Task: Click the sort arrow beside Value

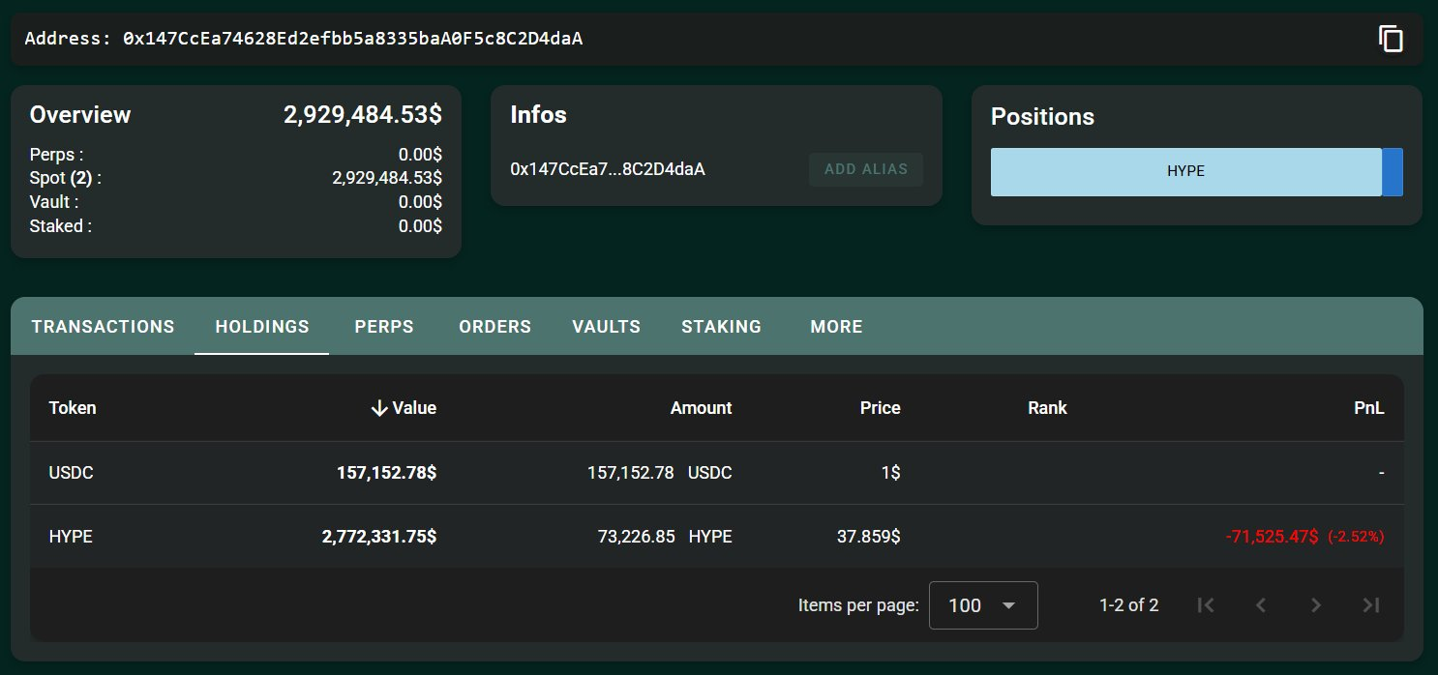Action: click(379, 408)
